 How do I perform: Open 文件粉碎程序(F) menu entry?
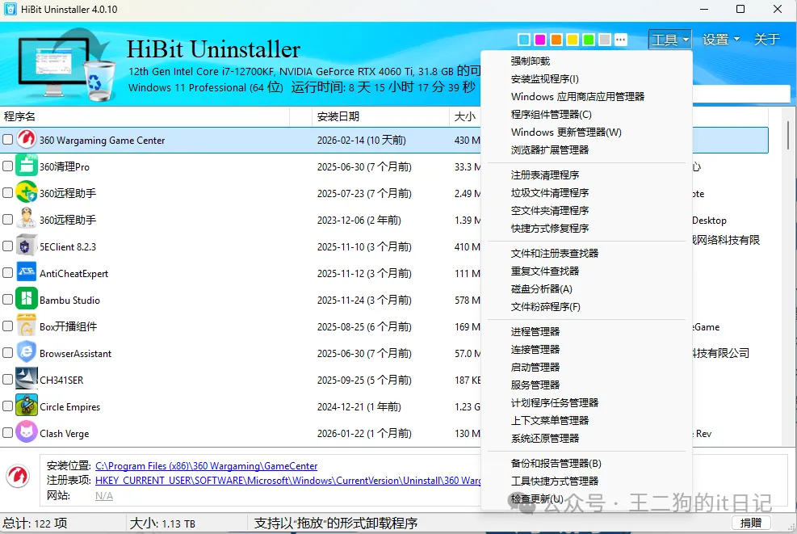[545, 307]
